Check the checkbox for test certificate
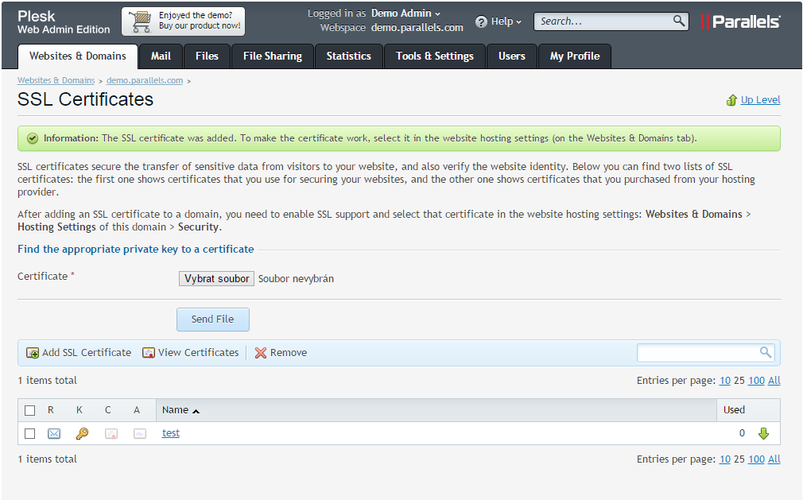The width and height of the screenshot is (803, 500). click(30, 433)
